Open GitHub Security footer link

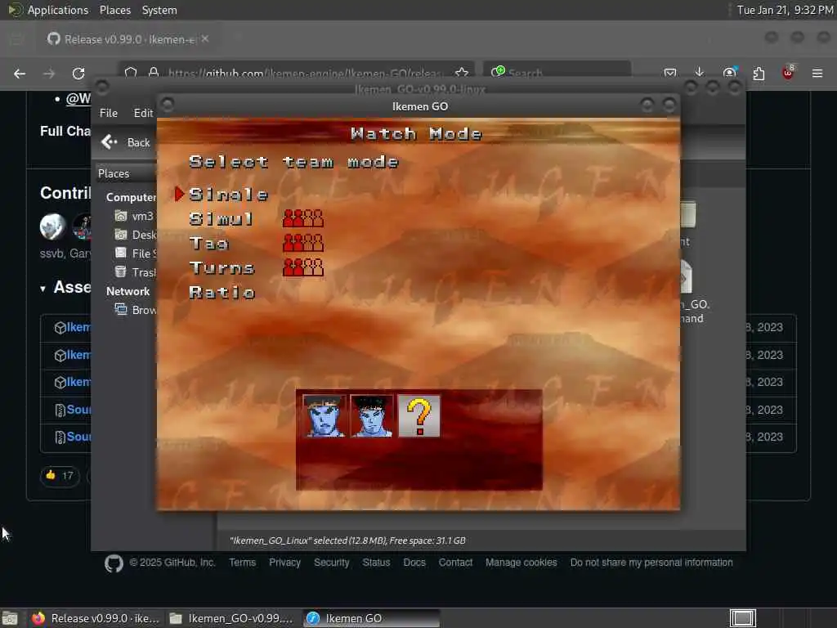coord(331,563)
